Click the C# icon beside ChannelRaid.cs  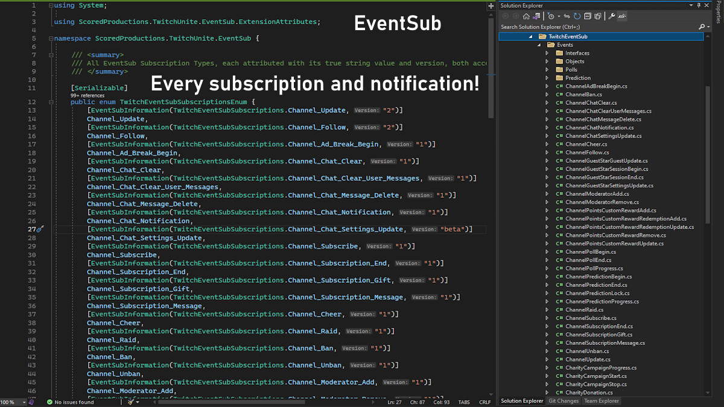click(x=559, y=310)
